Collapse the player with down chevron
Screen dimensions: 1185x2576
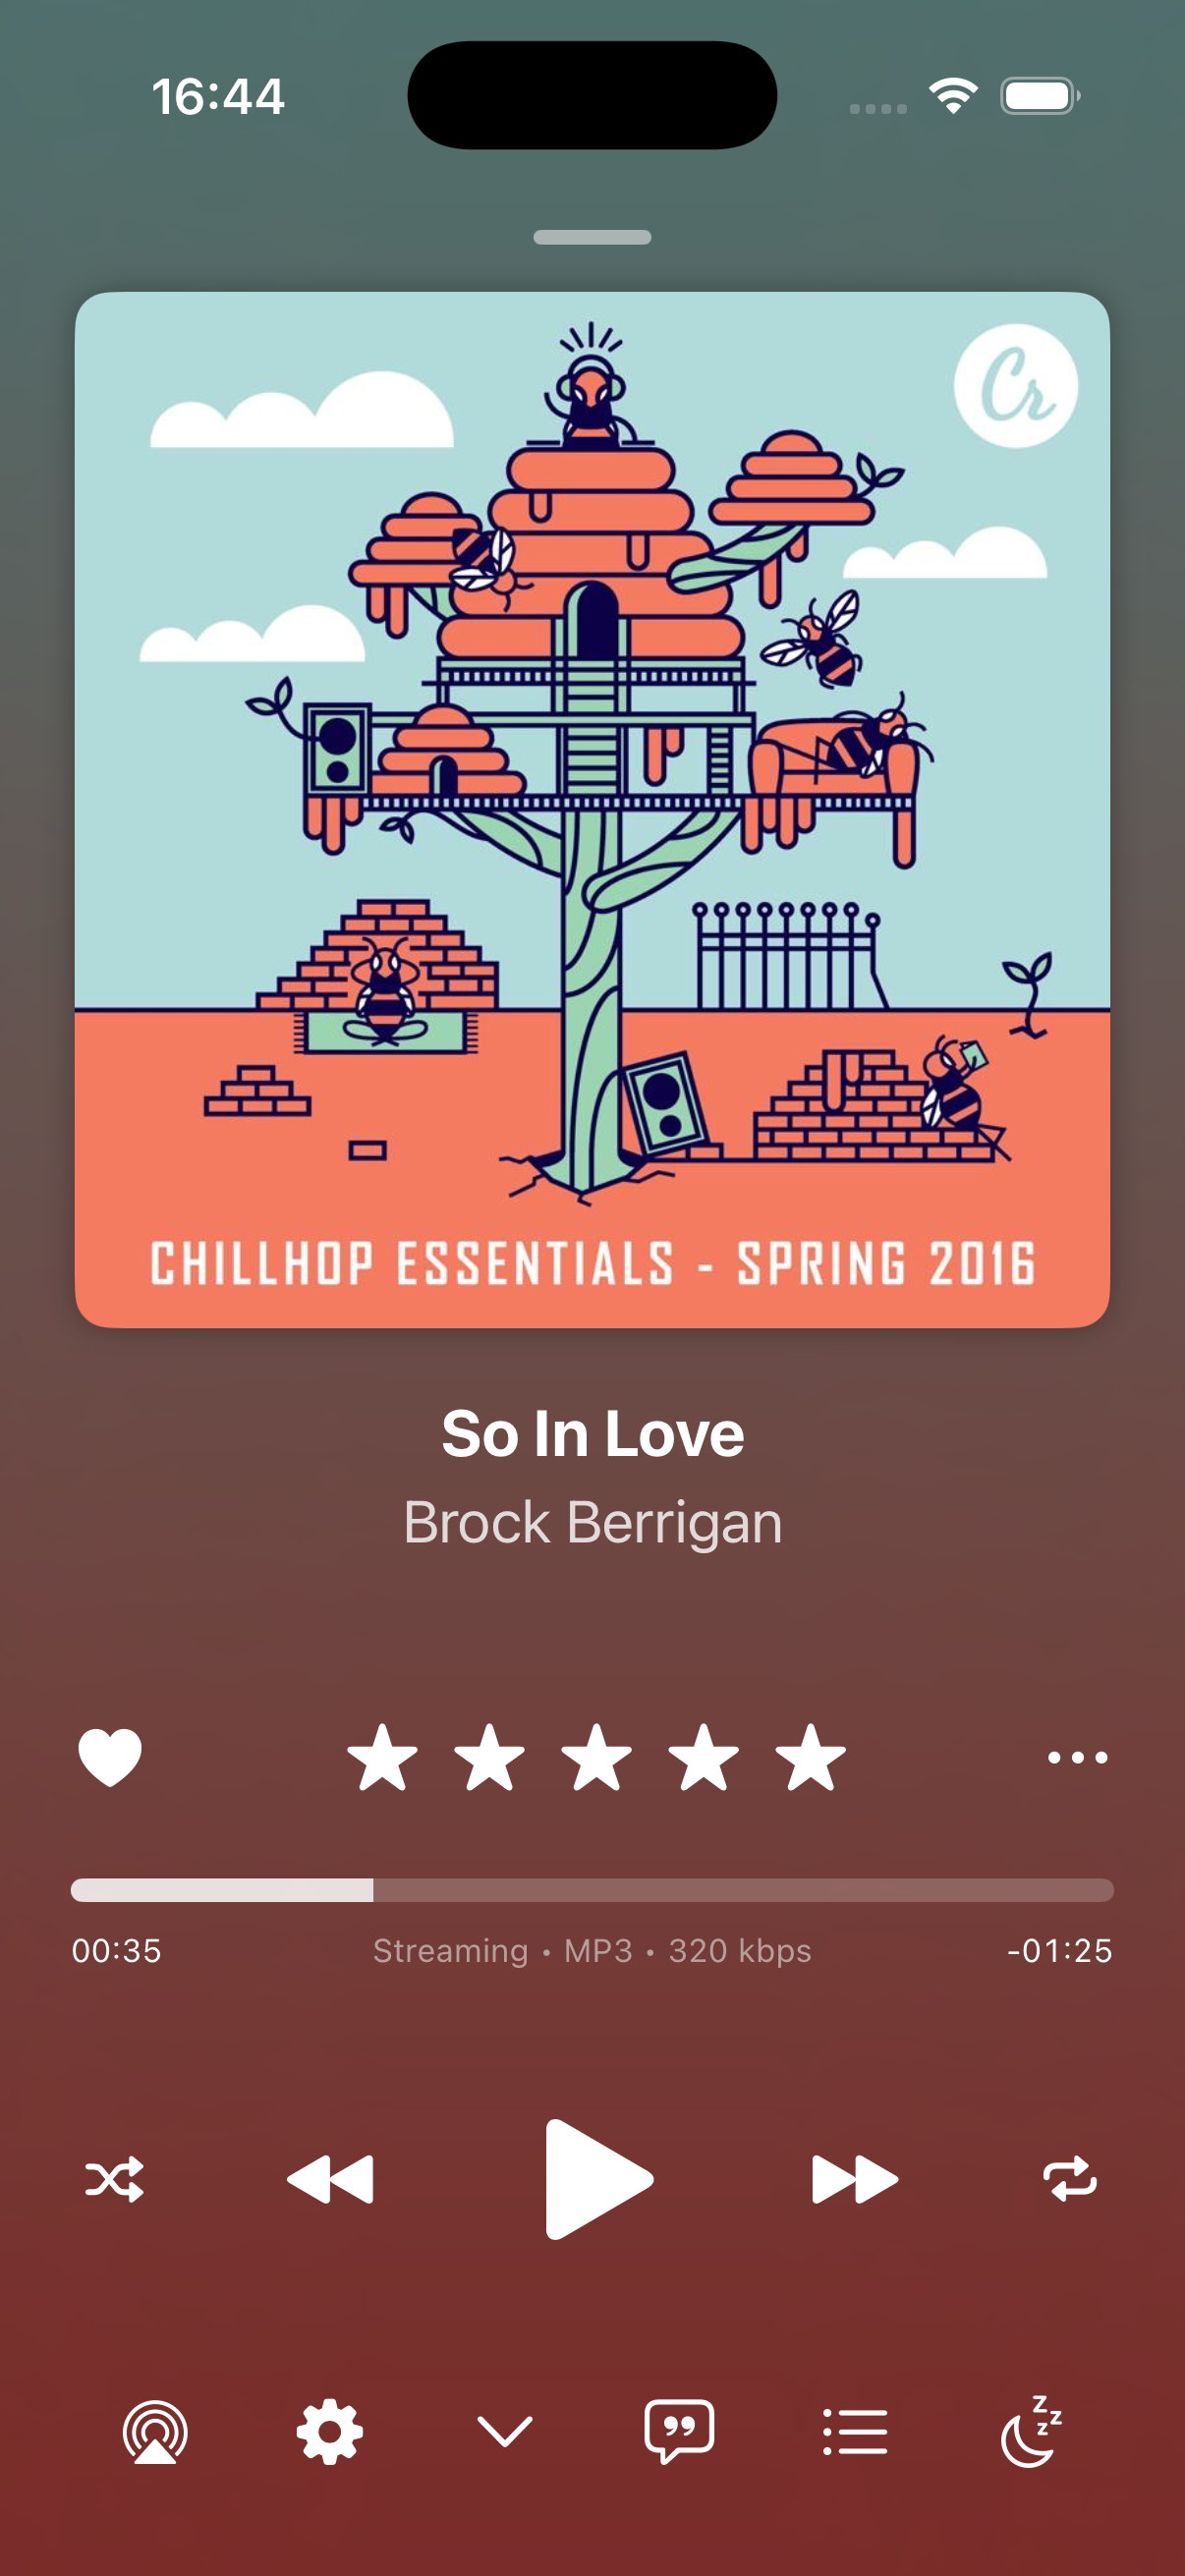coord(505,2432)
